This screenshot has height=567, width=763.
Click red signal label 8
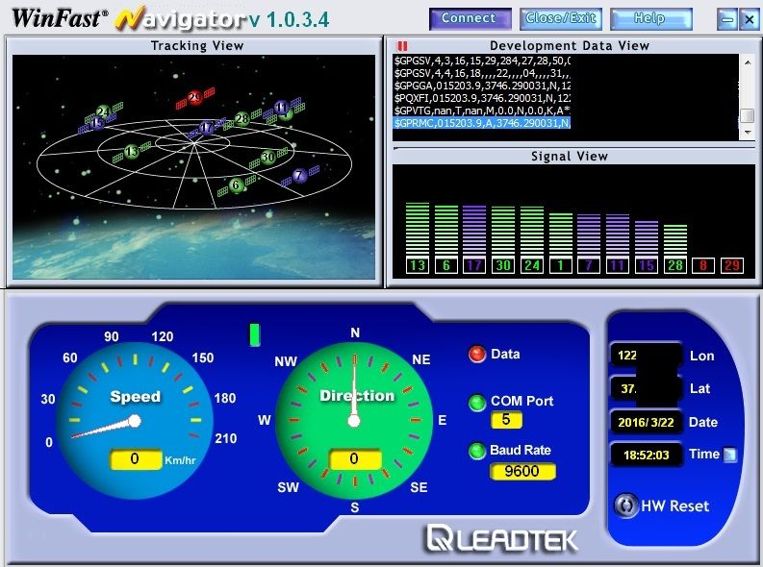(x=703, y=265)
